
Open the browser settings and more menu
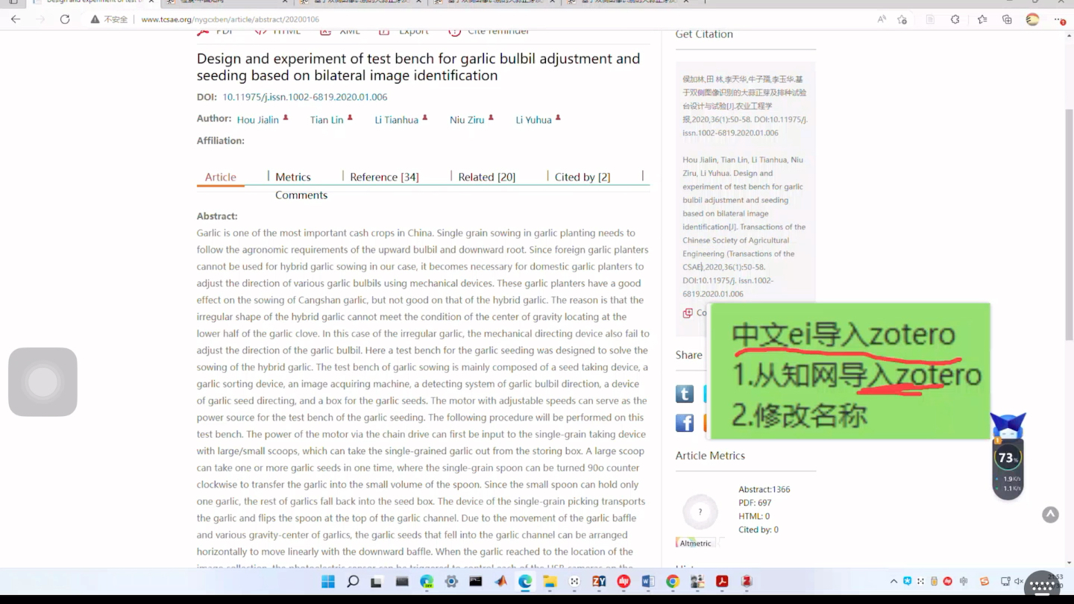(x=1061, y=20)
